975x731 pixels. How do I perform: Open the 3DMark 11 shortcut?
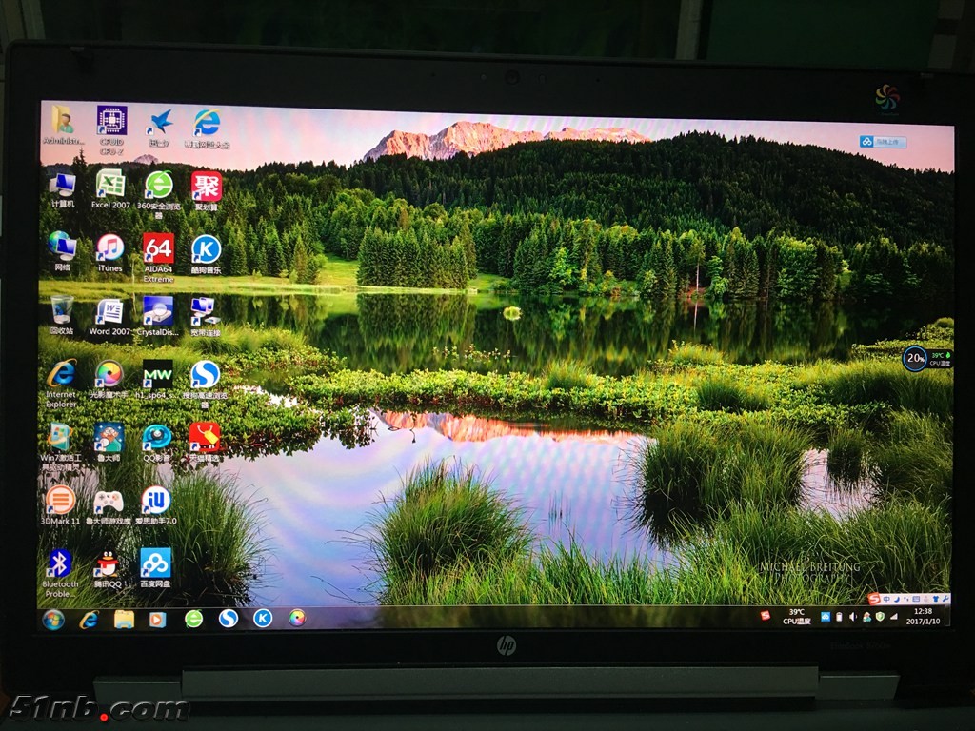pyautogui.click(x=60, y=500)
